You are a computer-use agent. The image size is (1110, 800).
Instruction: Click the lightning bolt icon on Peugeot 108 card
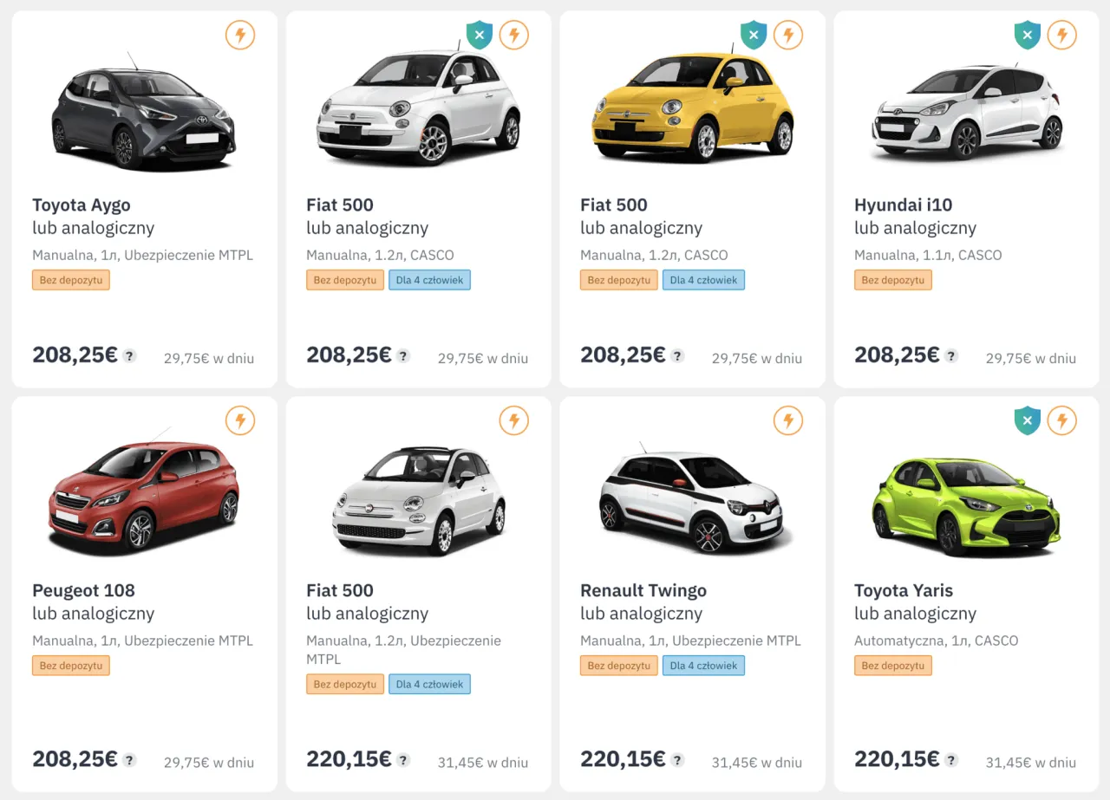click(x=240, y=421)
